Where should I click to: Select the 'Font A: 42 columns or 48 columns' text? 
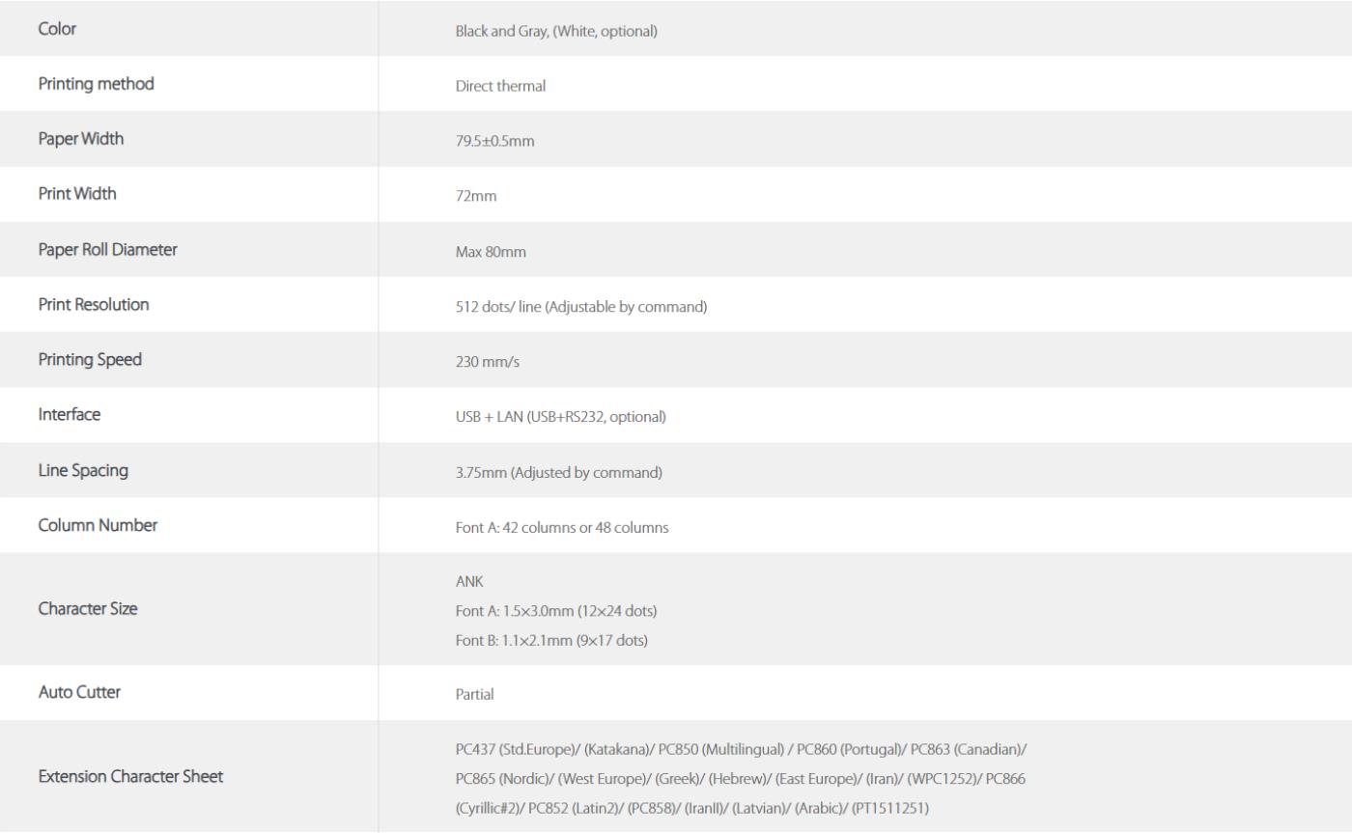pos(562,528)
